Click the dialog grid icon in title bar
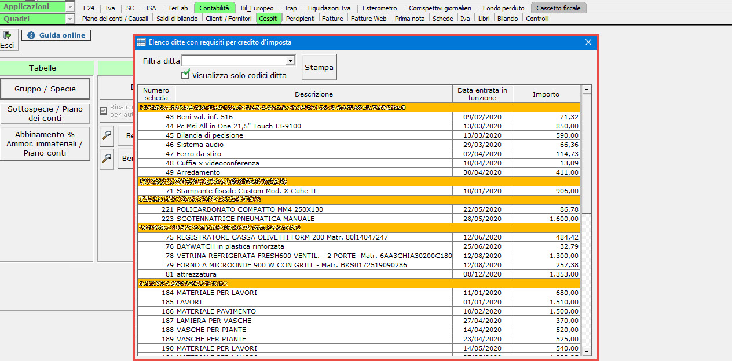This screenshot has height=361, width=732. point(141,42)
